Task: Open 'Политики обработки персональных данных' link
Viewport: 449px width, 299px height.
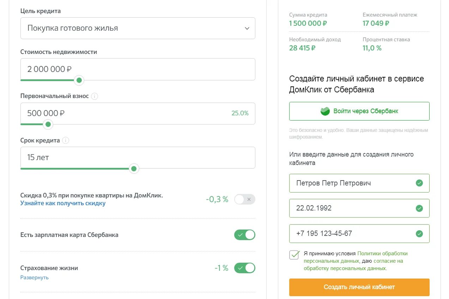Action: coord(356,257)
